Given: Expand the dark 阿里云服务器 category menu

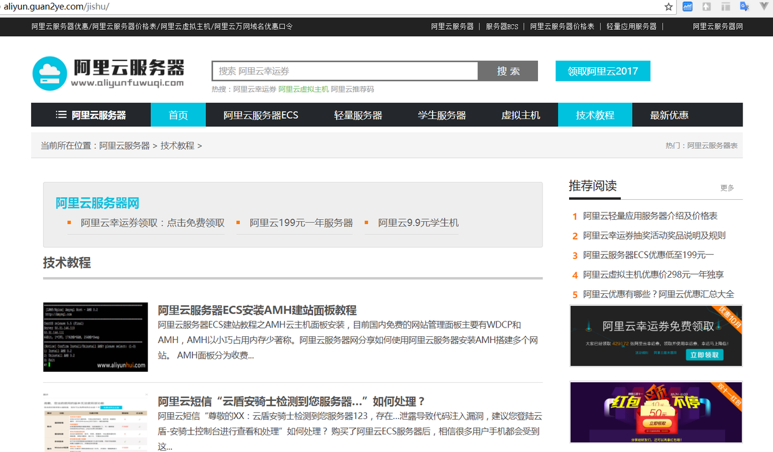Looking at the screenshot, I should [91, 115].
